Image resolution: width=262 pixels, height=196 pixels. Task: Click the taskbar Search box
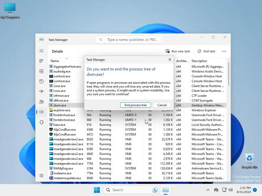(131, 190)
